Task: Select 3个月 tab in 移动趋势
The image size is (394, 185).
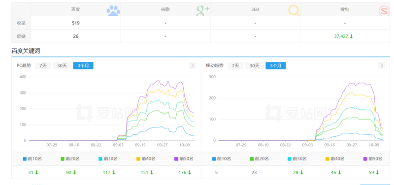Action: (276, 66)
